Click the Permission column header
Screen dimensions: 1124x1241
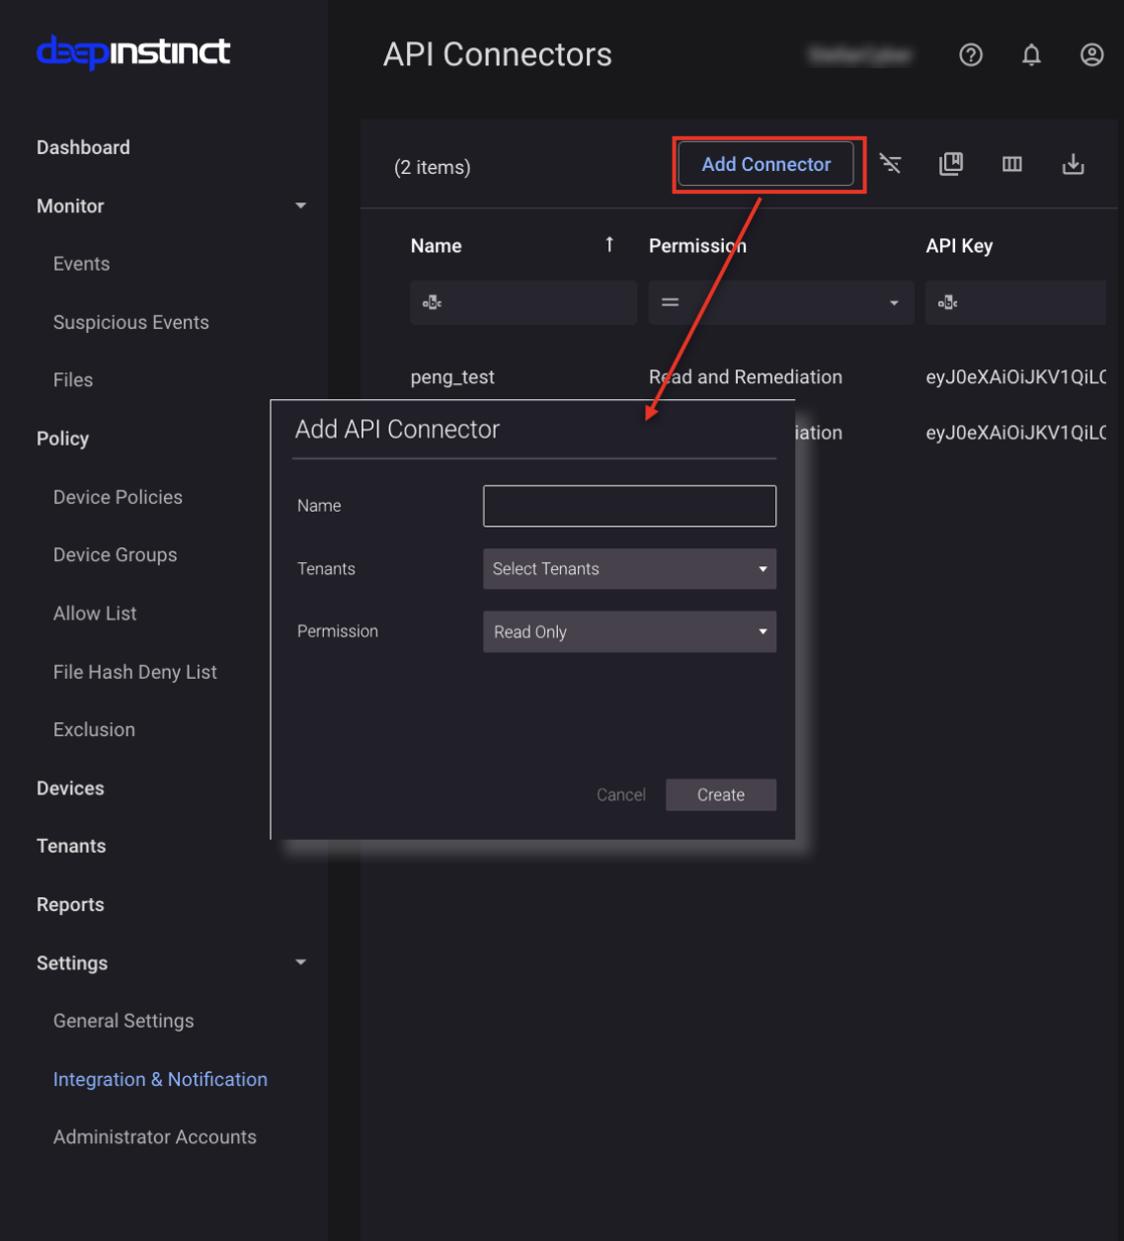tap(697, 246)
